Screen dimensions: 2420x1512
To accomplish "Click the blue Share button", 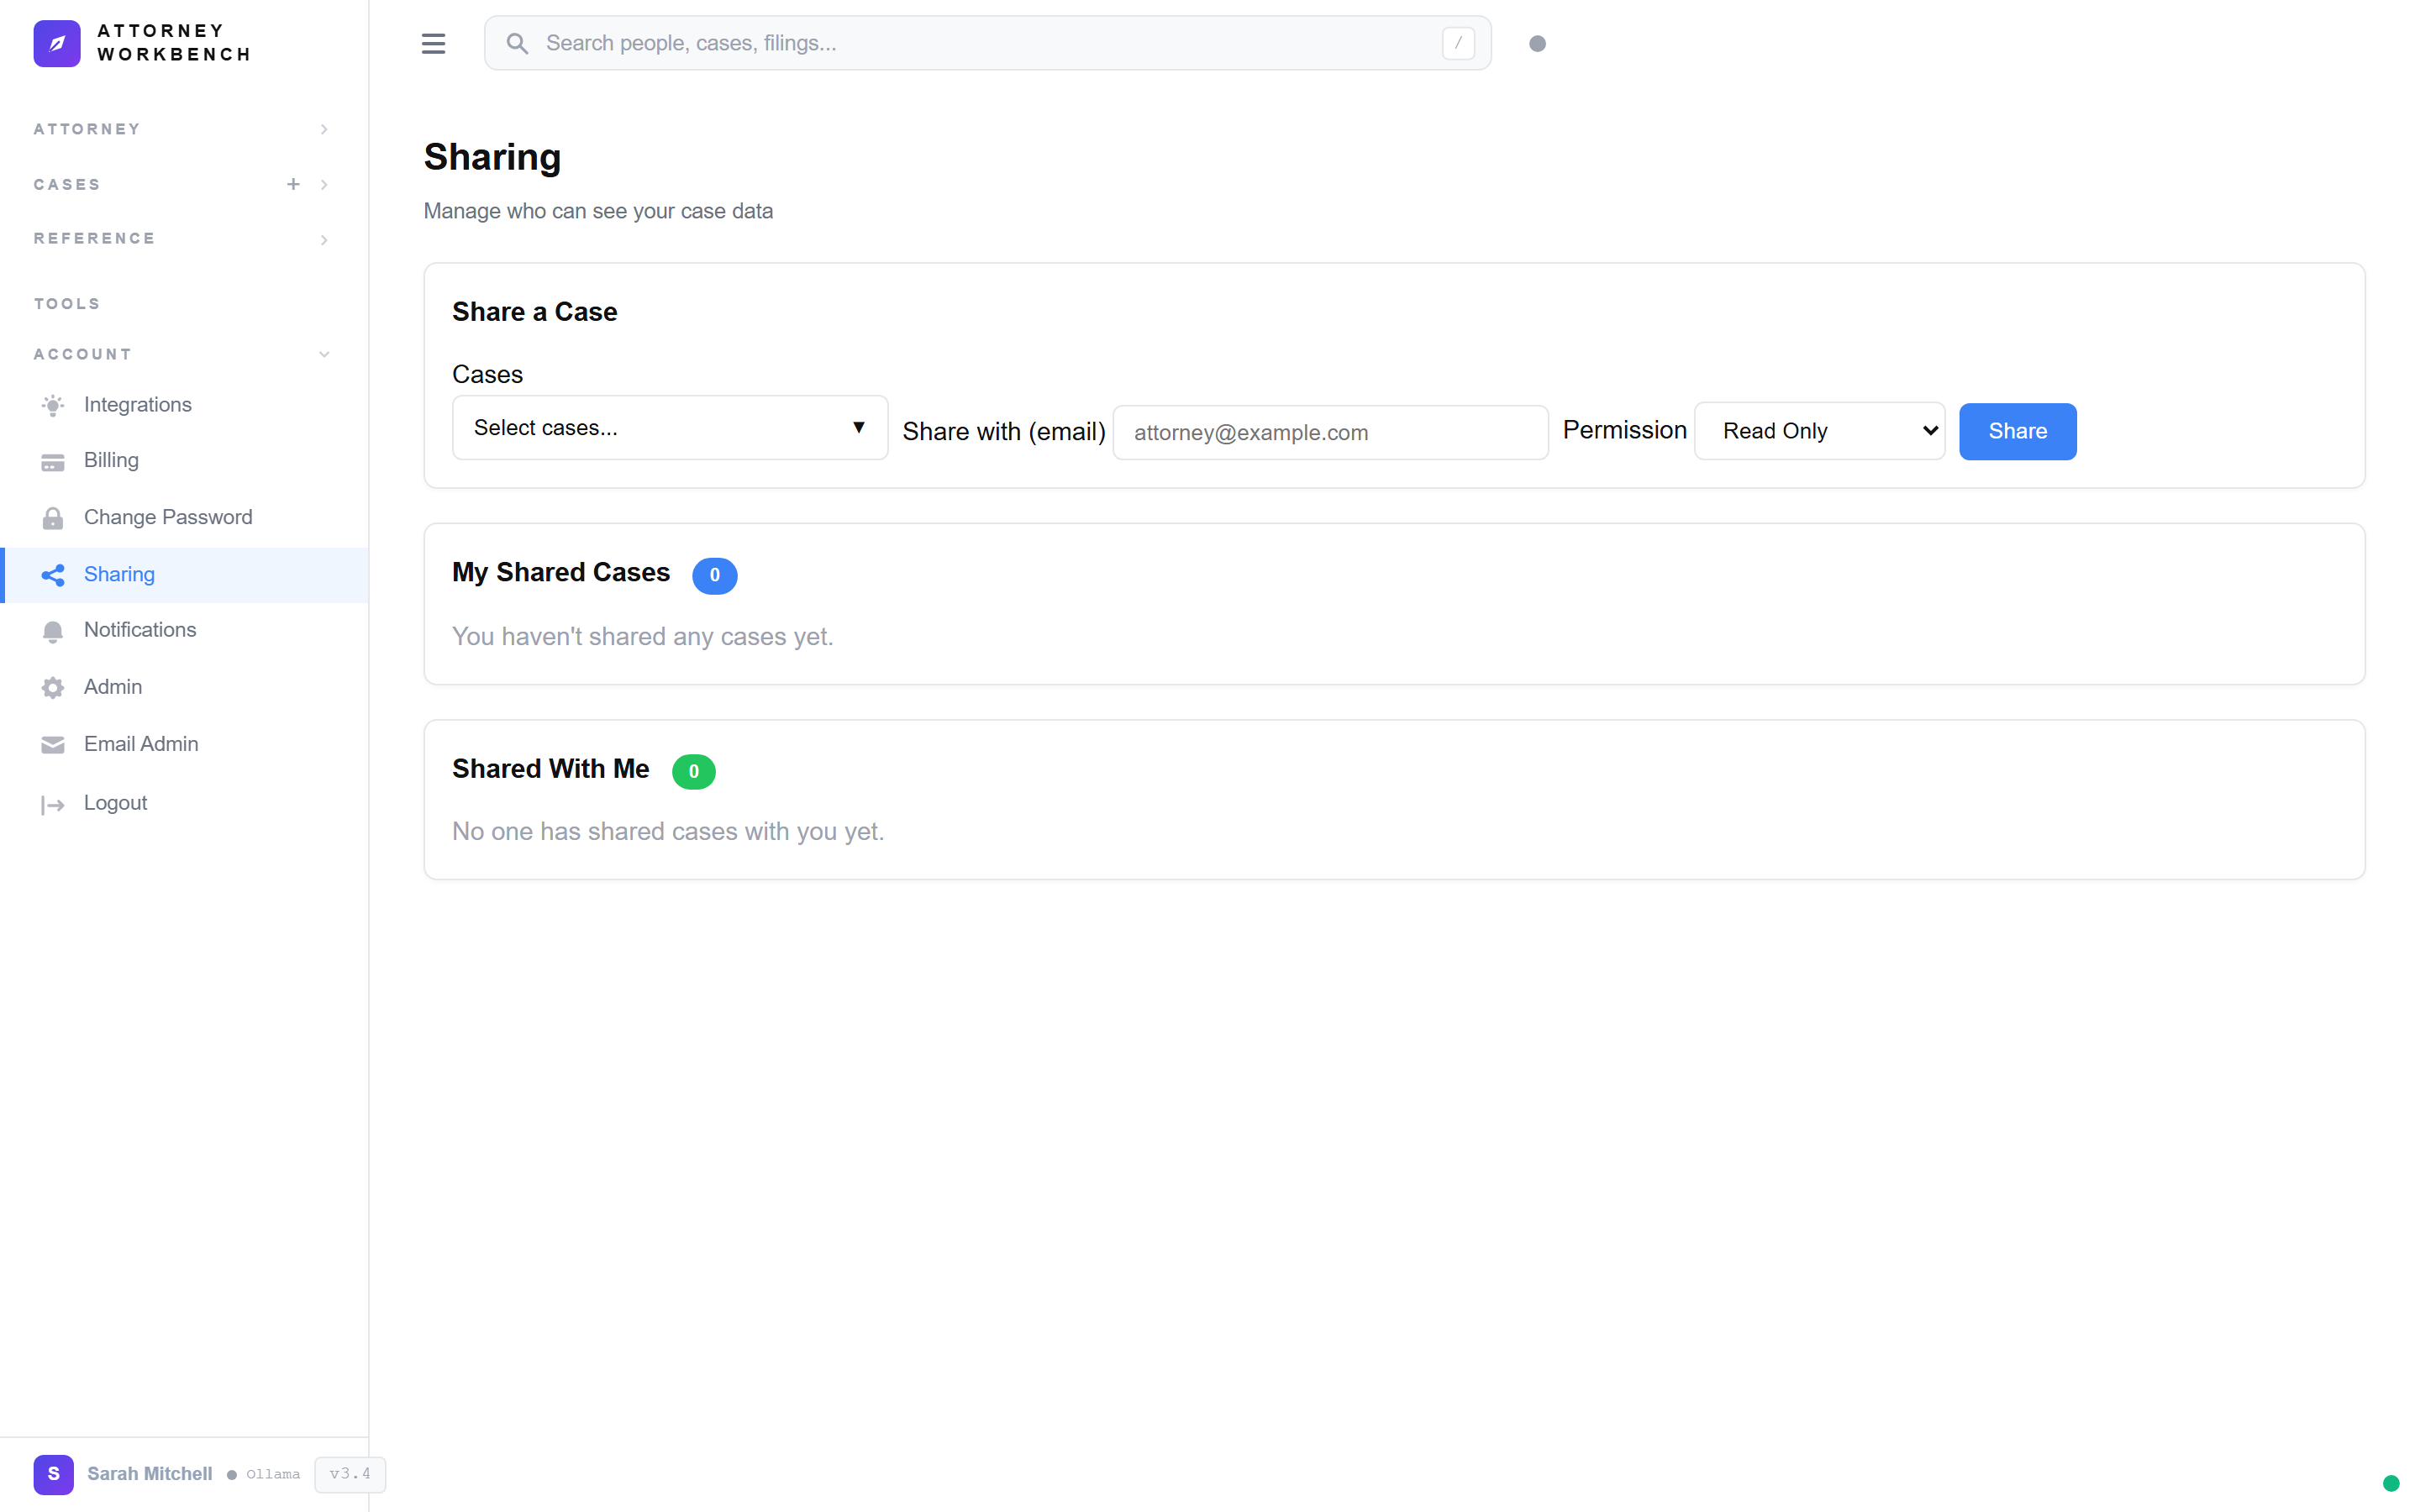I will (2017, 431).
